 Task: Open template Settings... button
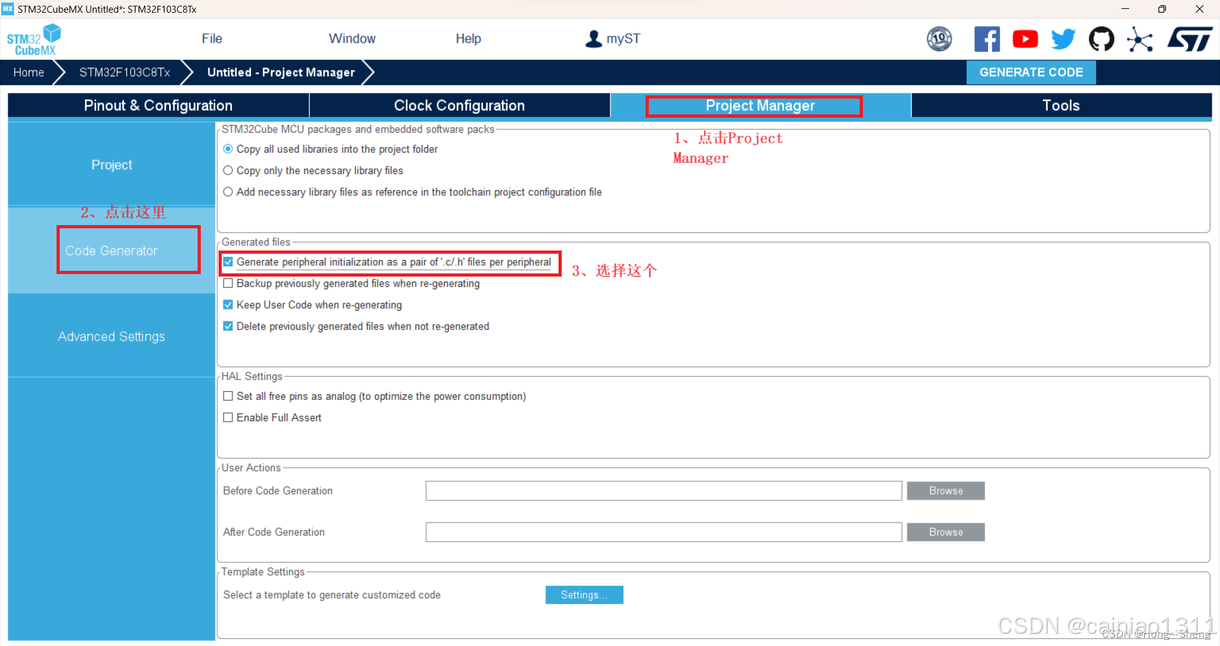tap(585, 595)
